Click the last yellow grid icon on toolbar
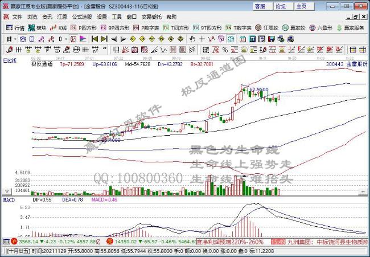Screen dimensions: 370x257 coord(362,50)
